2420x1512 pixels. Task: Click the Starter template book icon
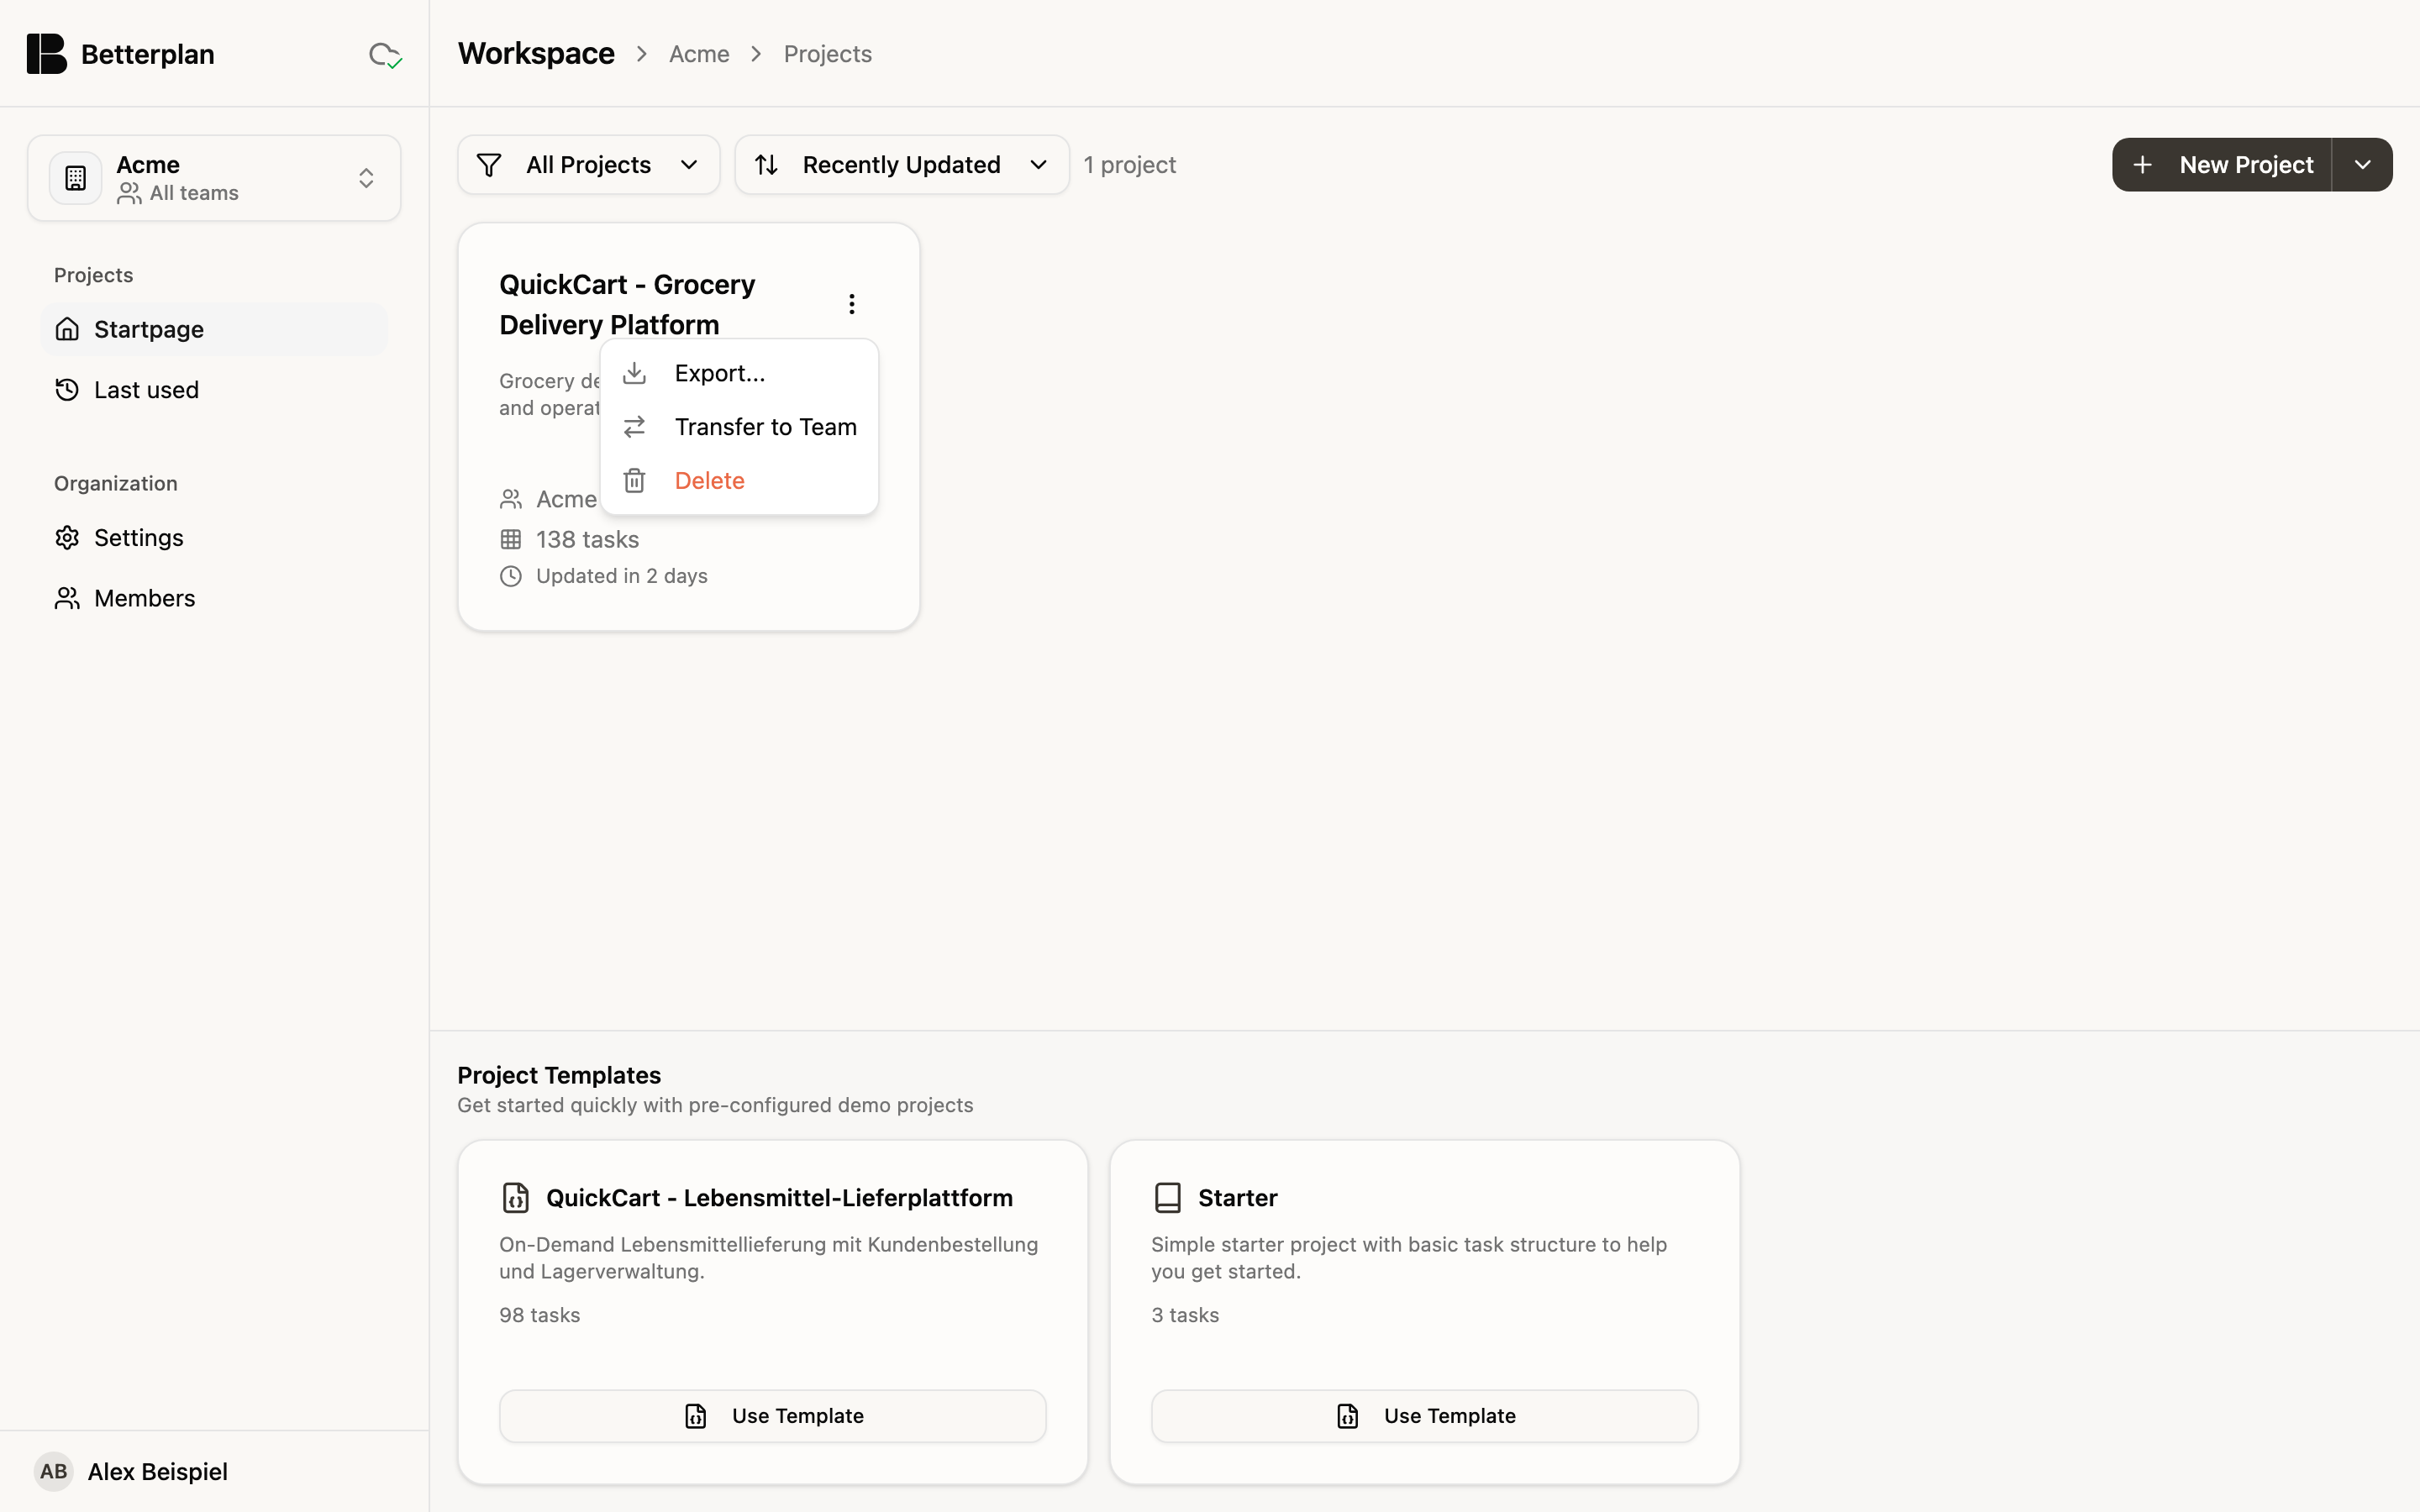[1168, 1198]
